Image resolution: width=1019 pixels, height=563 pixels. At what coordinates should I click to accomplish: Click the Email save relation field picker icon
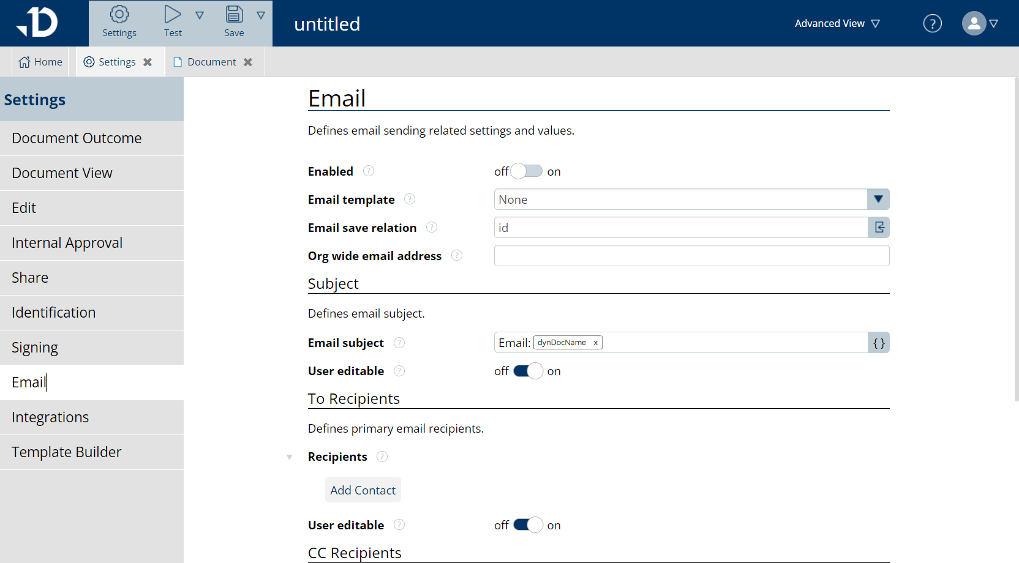[879, 227]
